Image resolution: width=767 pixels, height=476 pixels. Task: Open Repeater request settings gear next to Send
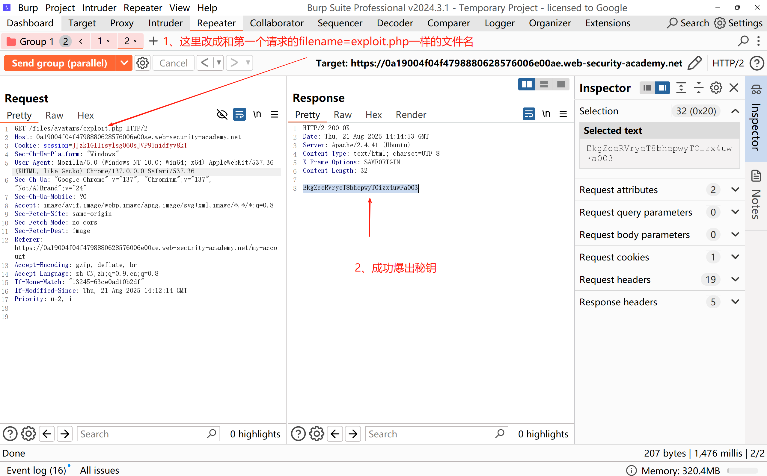coord(142,63)
